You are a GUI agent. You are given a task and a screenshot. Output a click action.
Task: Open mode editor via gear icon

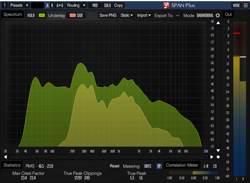coord(218,16)
